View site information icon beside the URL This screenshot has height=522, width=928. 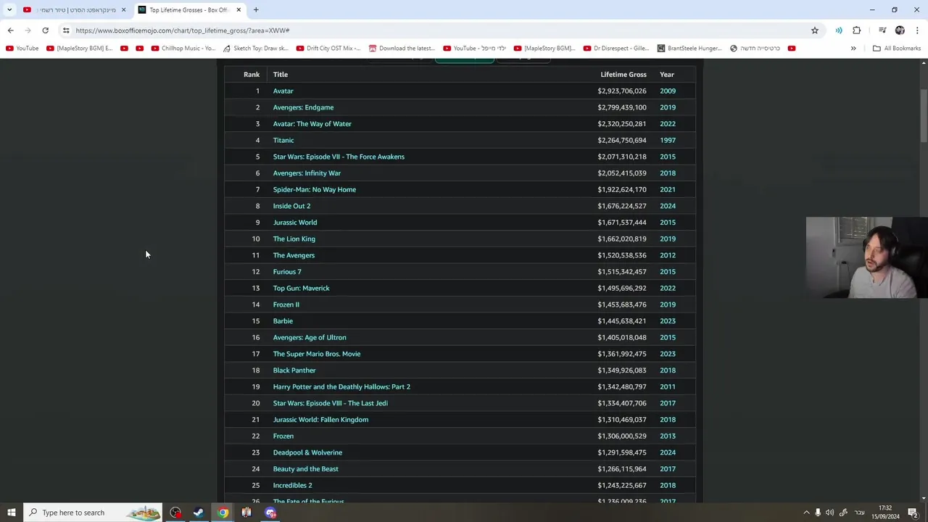pyautogui.click(x=66, y=30)
